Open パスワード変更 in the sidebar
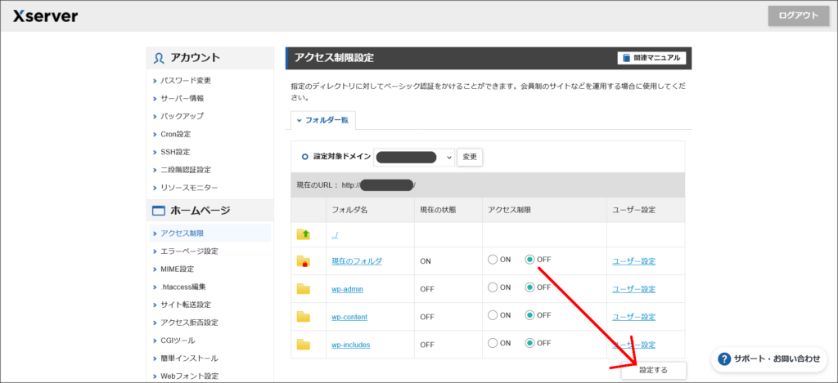The height and width of the screenshot is (383, 838). [186, 81]
